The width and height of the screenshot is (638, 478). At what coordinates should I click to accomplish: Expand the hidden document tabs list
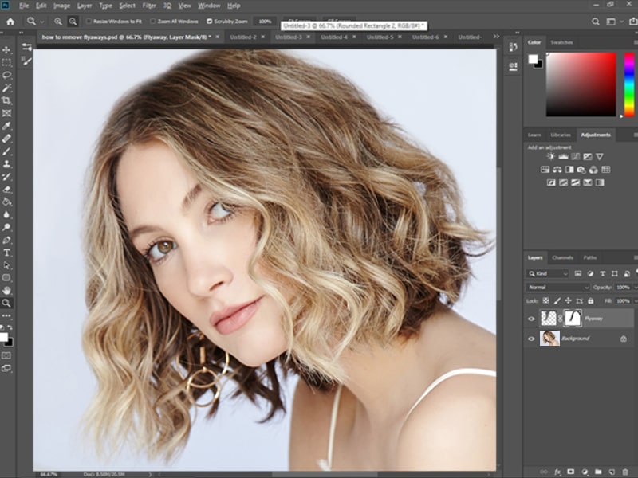[496, 37]
